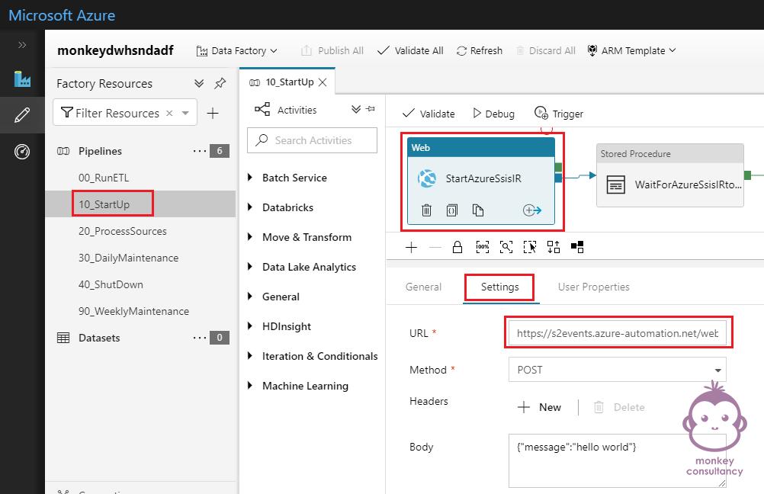Clone the StartAzureSsisIR activity with copy icon
The width and height of the screenshot is (764, 494).
pyautogui.click(x=478, y=210)
